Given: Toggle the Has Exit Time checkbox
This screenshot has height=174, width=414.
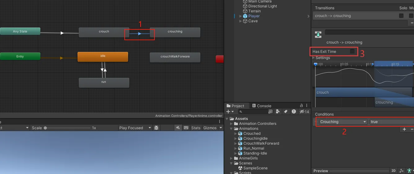Looking at the screenshot, I should 352,51.
